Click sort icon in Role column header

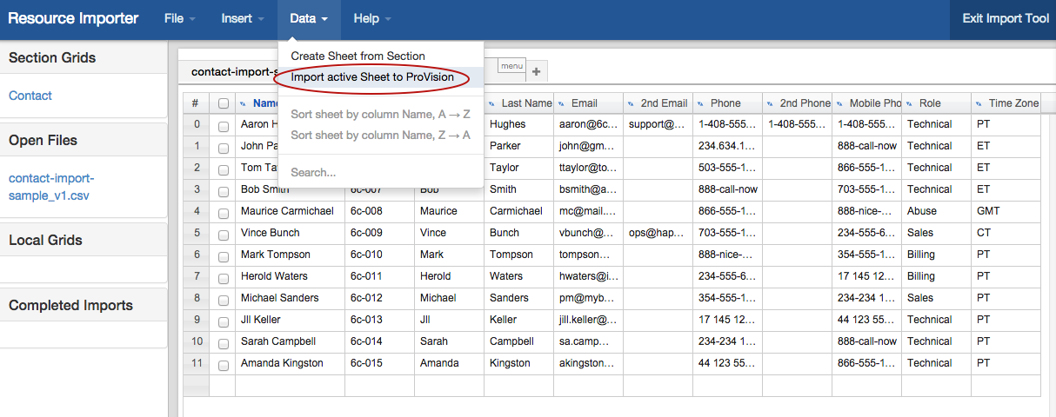910,103
